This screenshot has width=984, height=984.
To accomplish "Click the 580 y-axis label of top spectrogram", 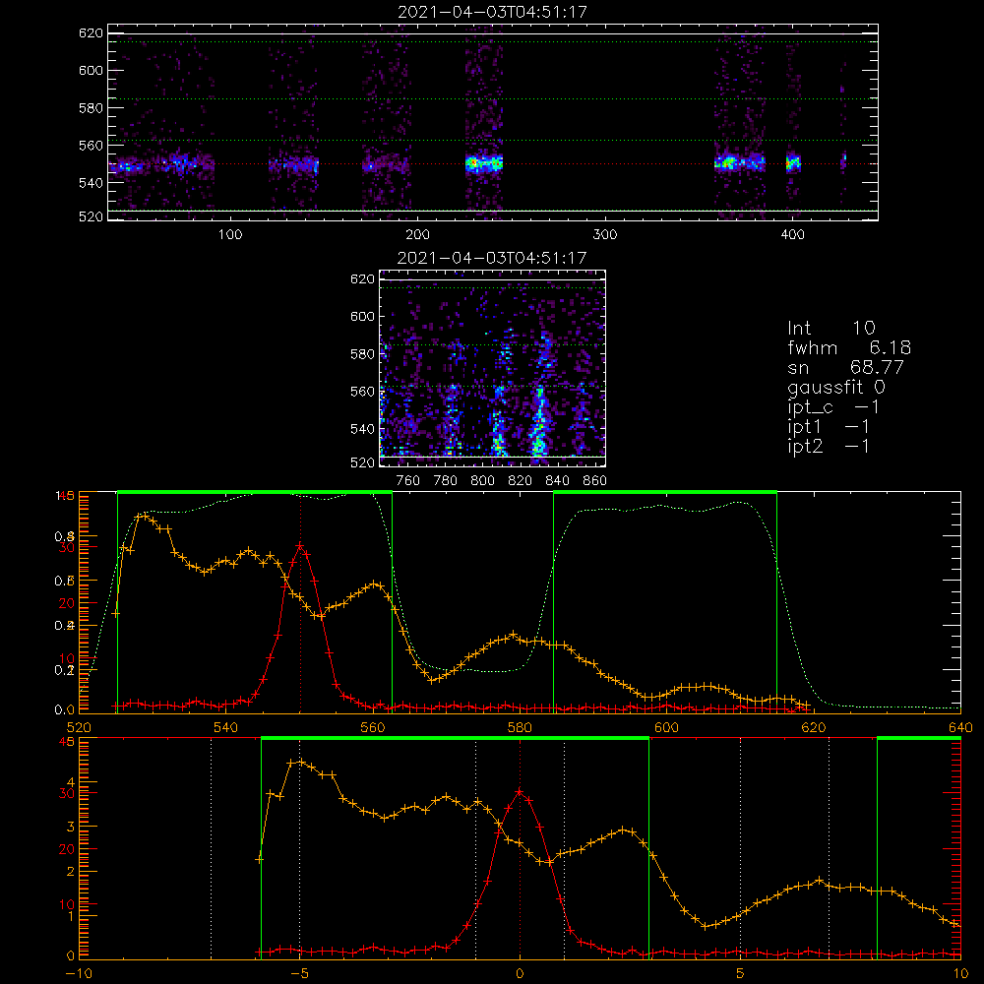I will click(91, 108).
